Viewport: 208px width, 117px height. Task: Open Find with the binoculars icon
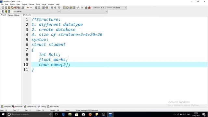pos(36,8)
